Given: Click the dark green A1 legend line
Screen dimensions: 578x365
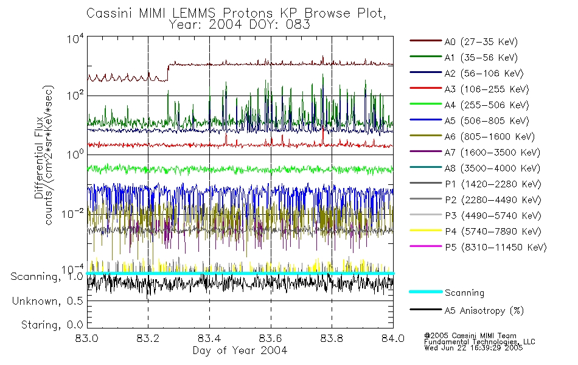Looking at the screenshot, I should (425, 57).
